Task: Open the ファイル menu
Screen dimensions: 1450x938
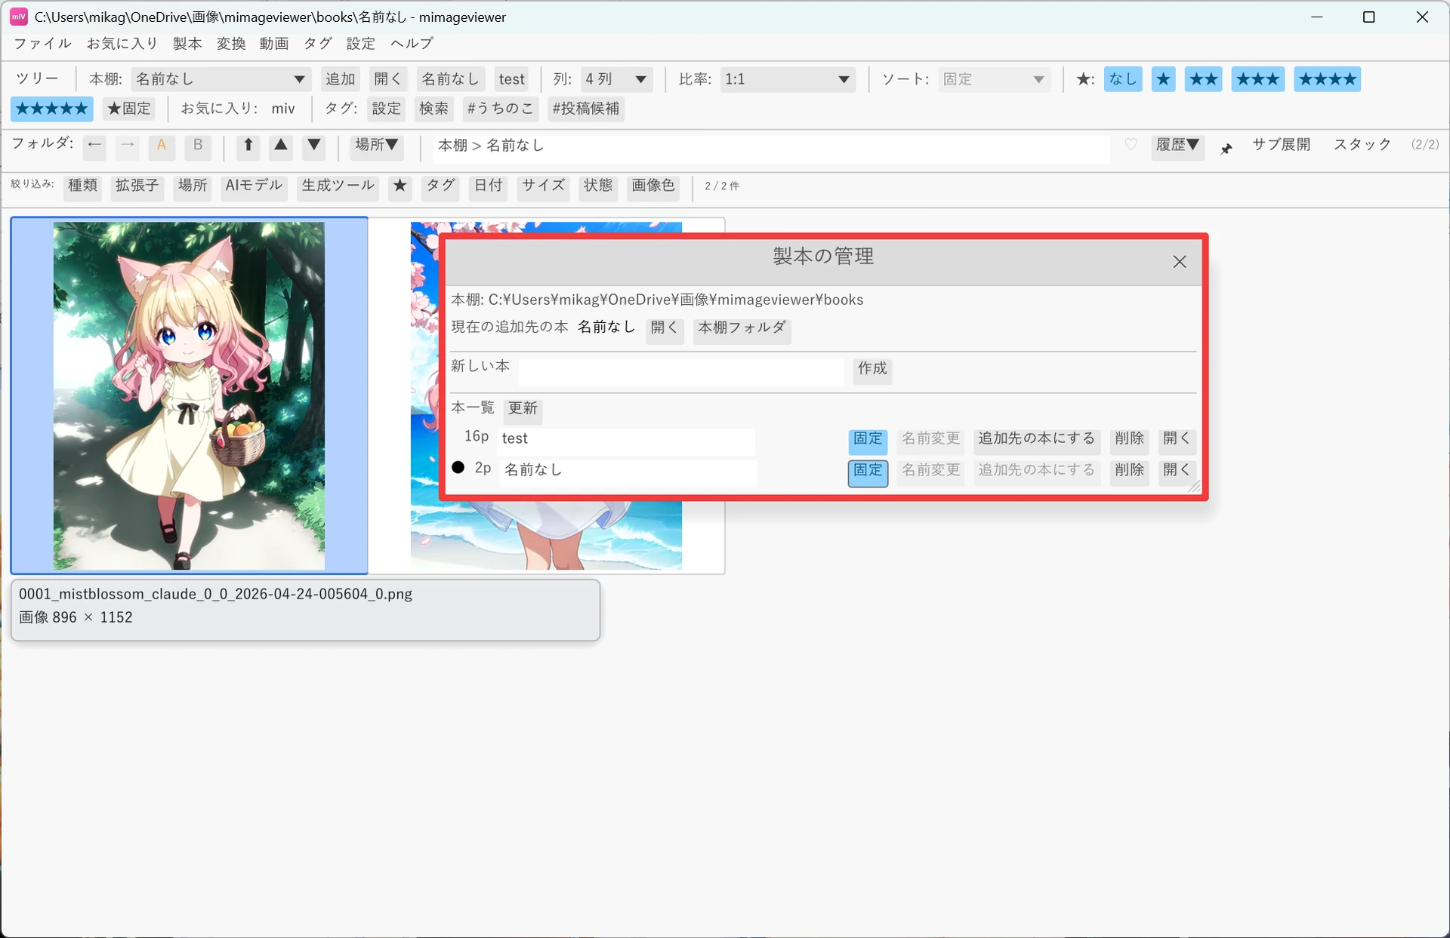Action: (x=42, y=44)
